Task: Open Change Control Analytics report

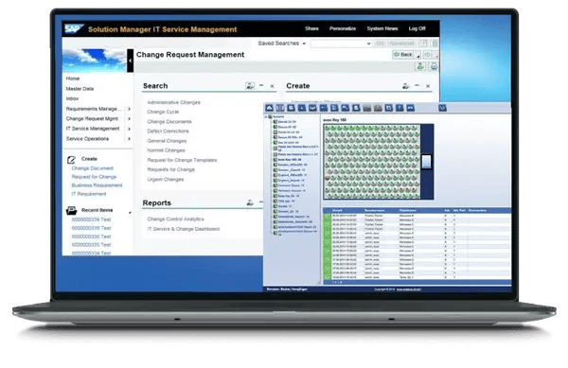Action: 175,219
